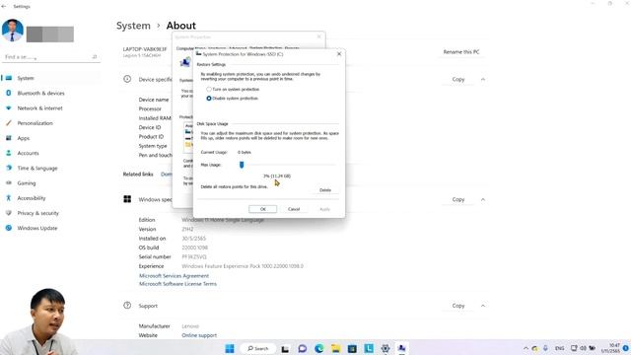Switch the ENG input language
Viewport: 631px width, 355px height.
[x=559, y=348]
